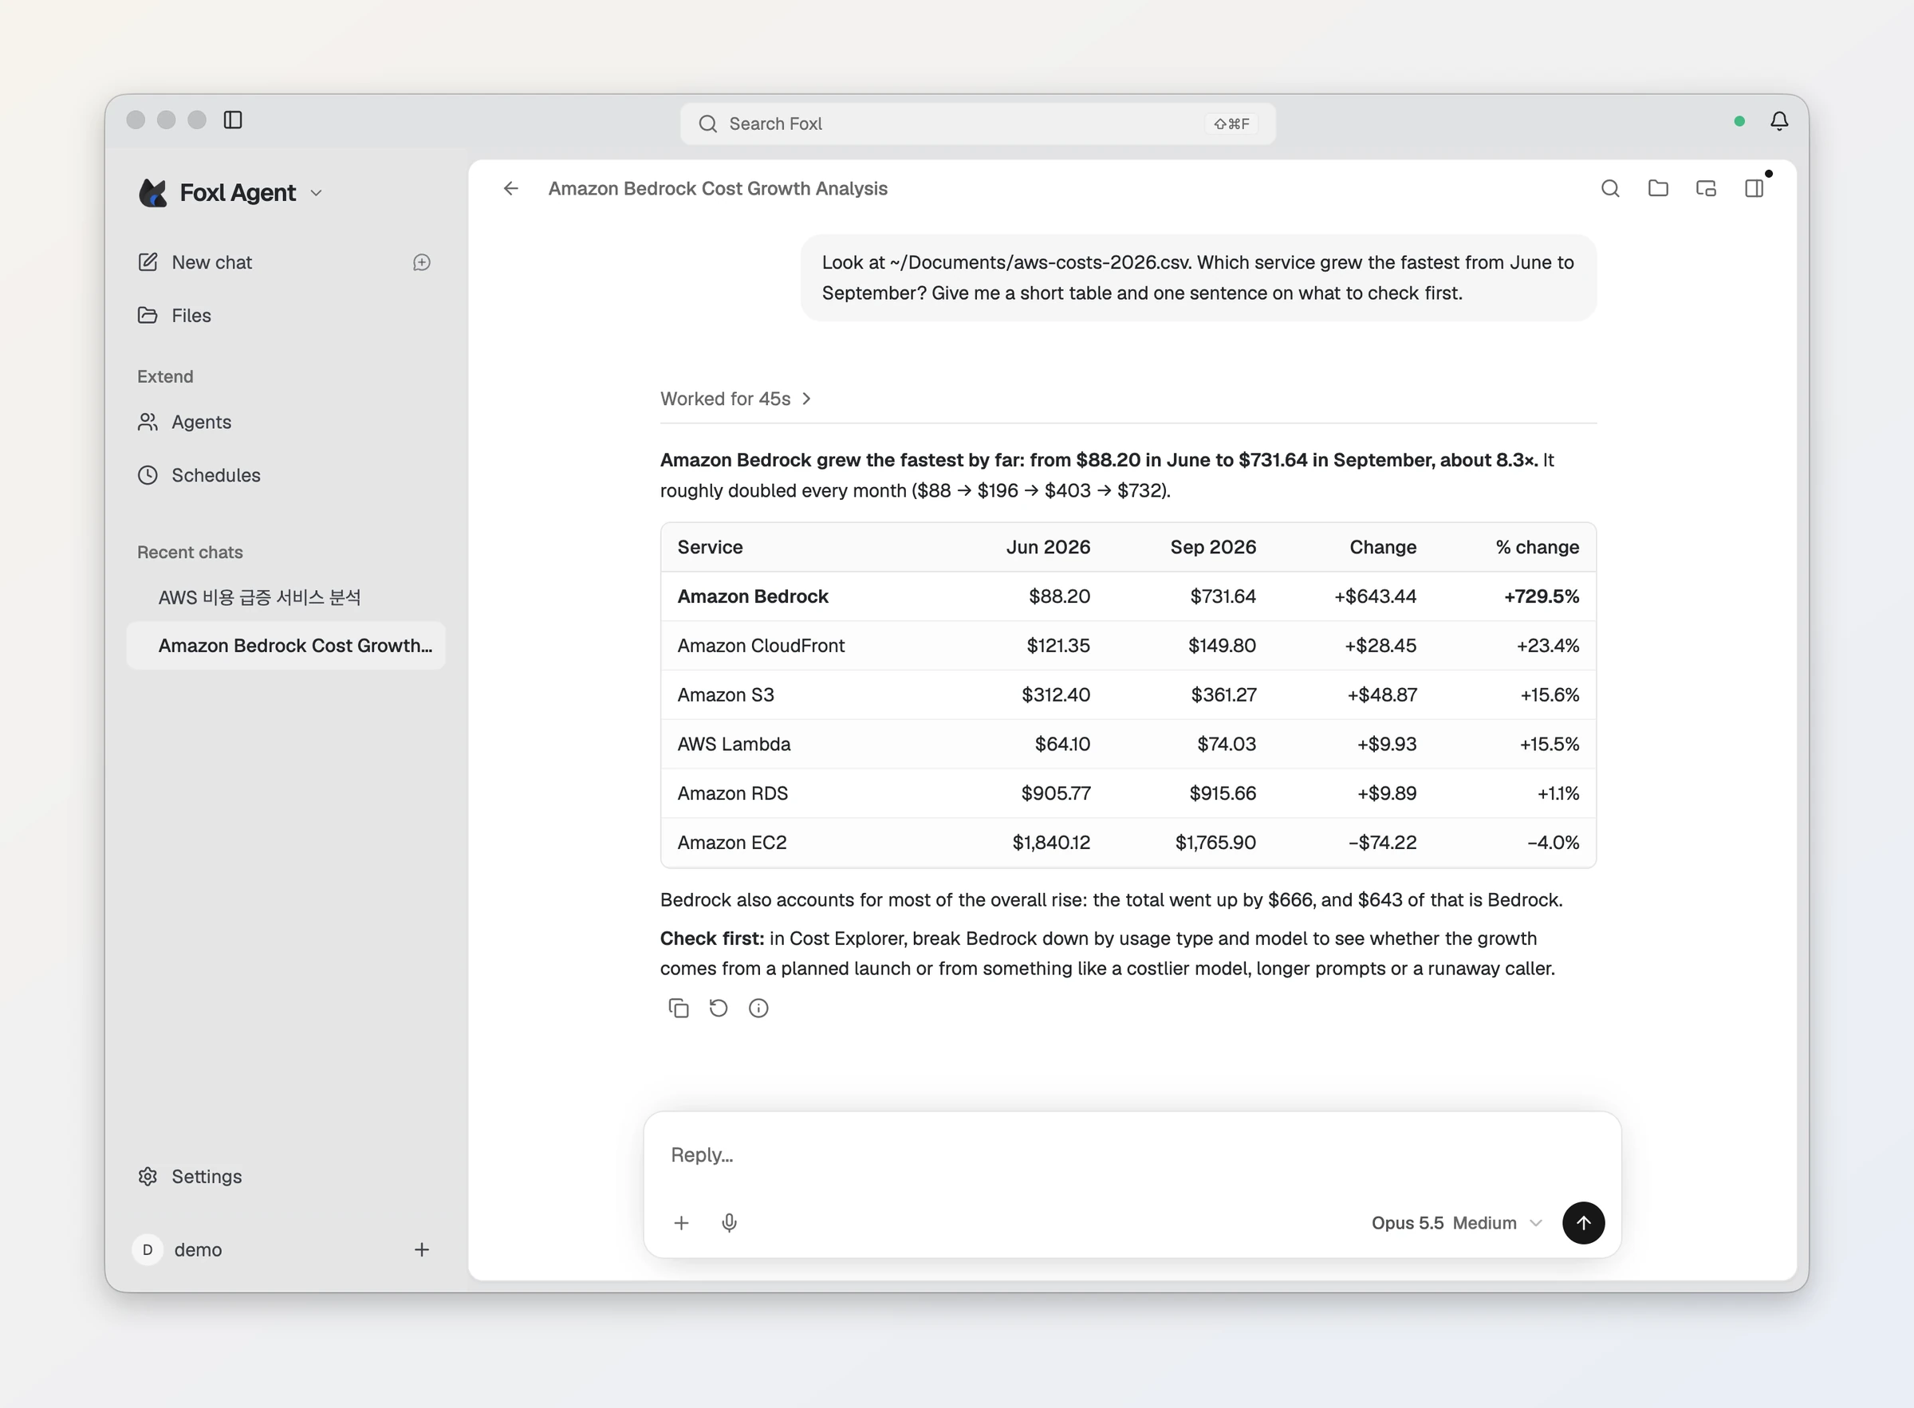Screen dimensions: 1914x1408
Task: Open the demo user profile
Action: (177, 1249)
